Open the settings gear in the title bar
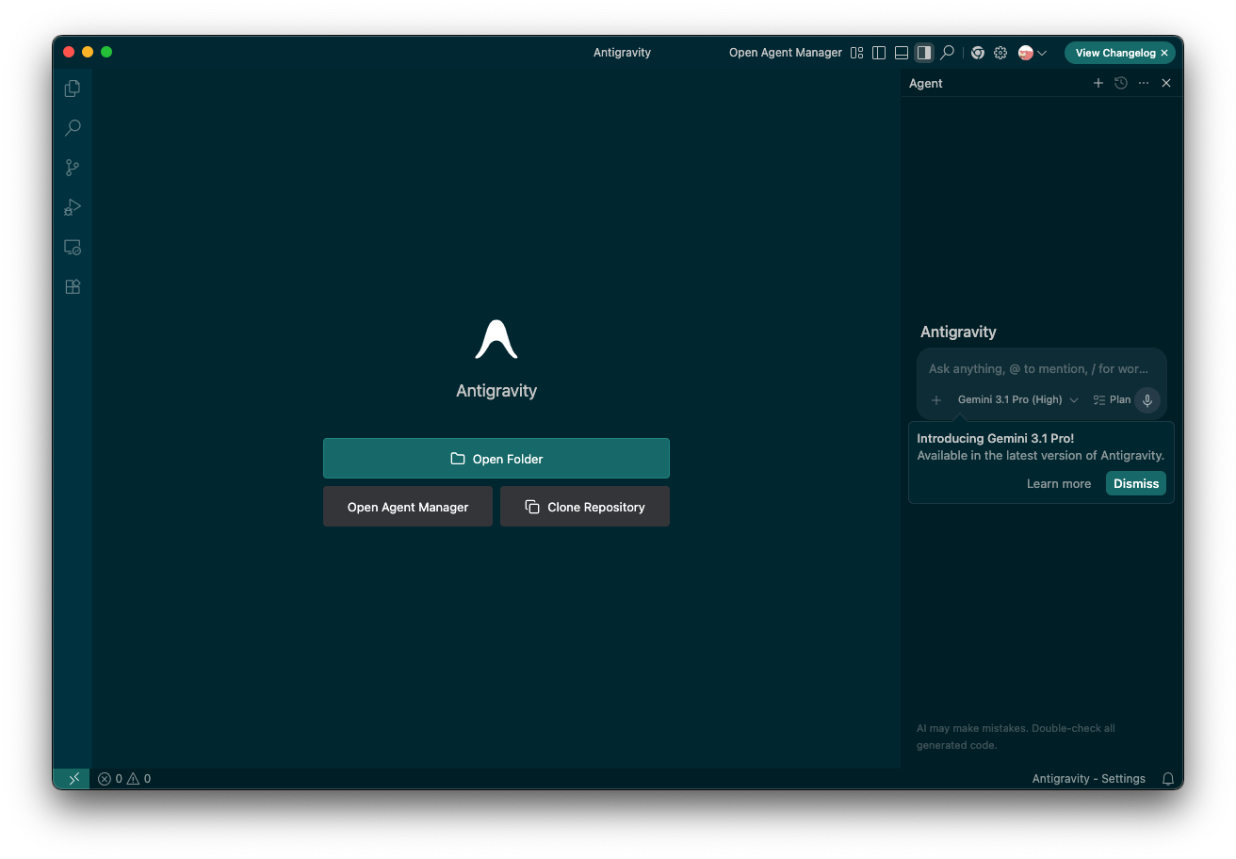The image size is (1236, 859). point(1000,53)
